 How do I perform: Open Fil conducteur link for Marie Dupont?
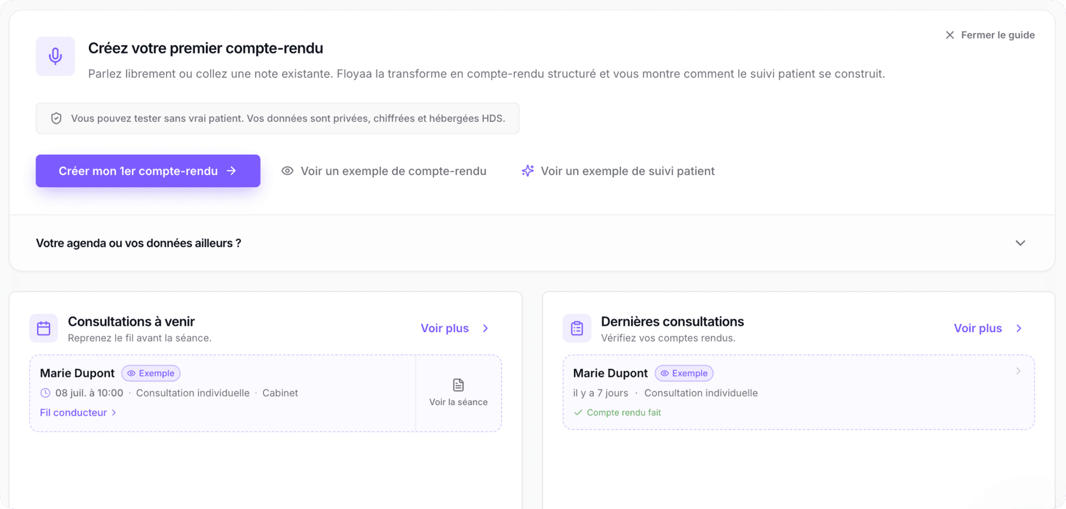coord(78,412)
